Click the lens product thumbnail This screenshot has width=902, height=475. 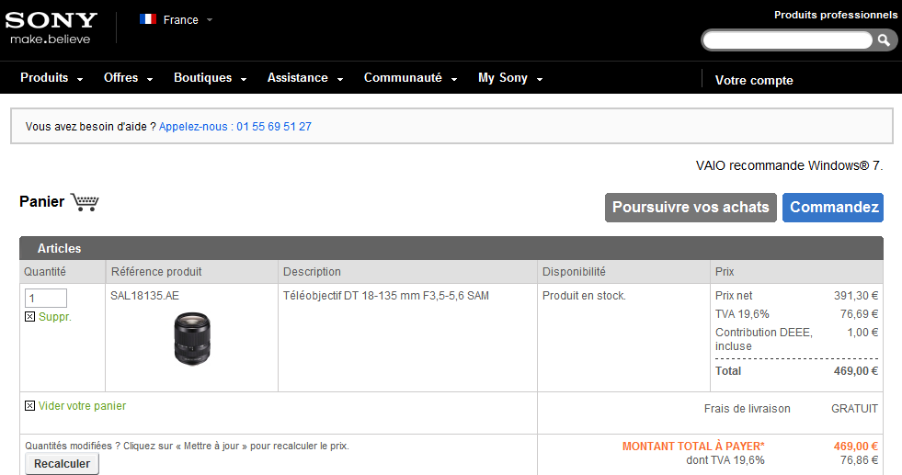point(192,339)
